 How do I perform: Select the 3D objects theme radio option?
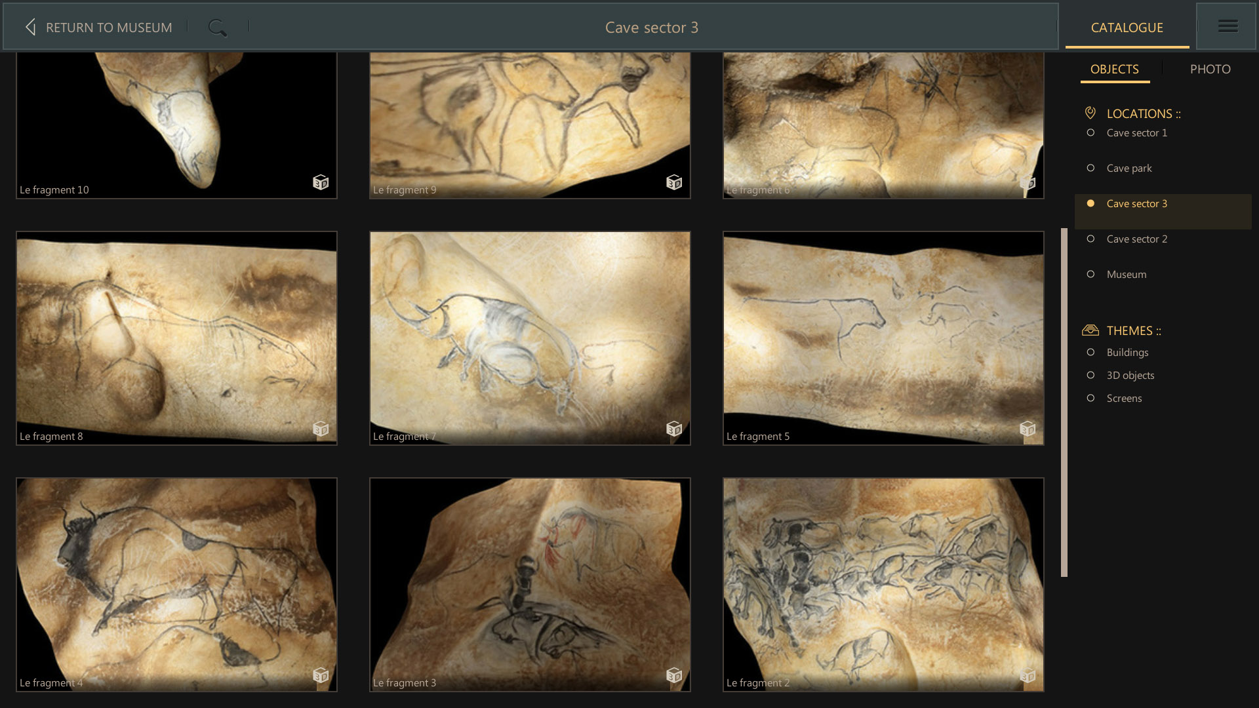coord(1090,375)
